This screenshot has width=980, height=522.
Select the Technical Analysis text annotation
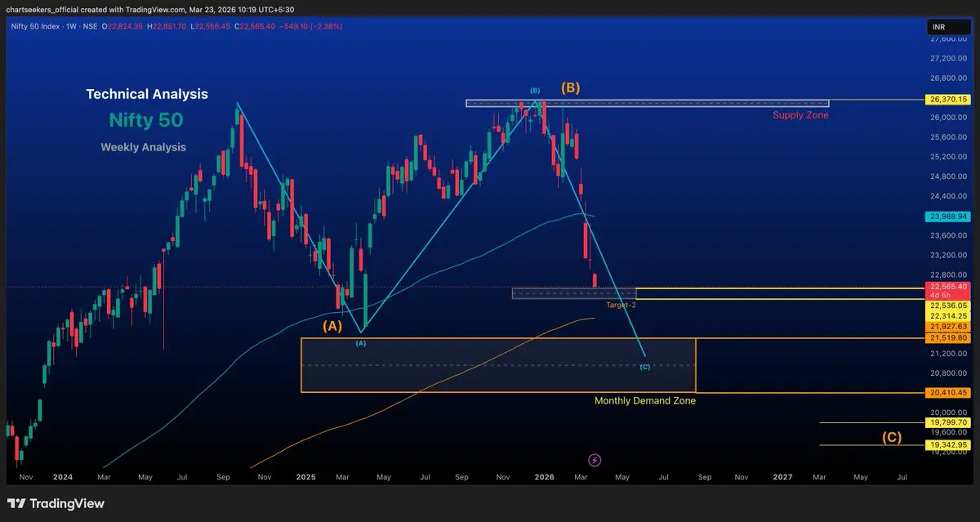pyautogui.click(x=147, y=94)
